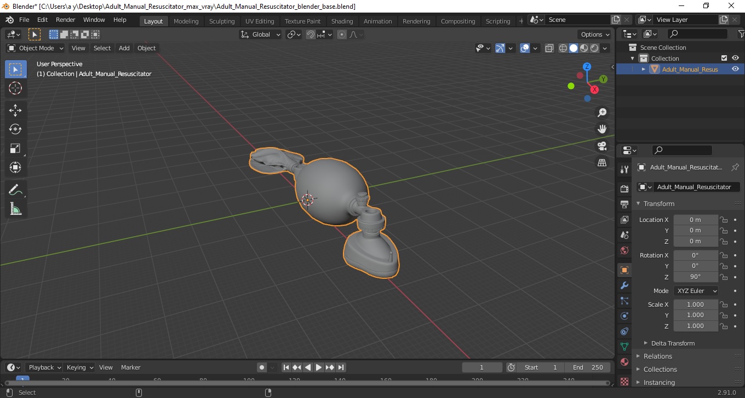Viewport: 745px width, 398px height.
Task: Open Modifier properties wrench tab
Action: [624, 285]
